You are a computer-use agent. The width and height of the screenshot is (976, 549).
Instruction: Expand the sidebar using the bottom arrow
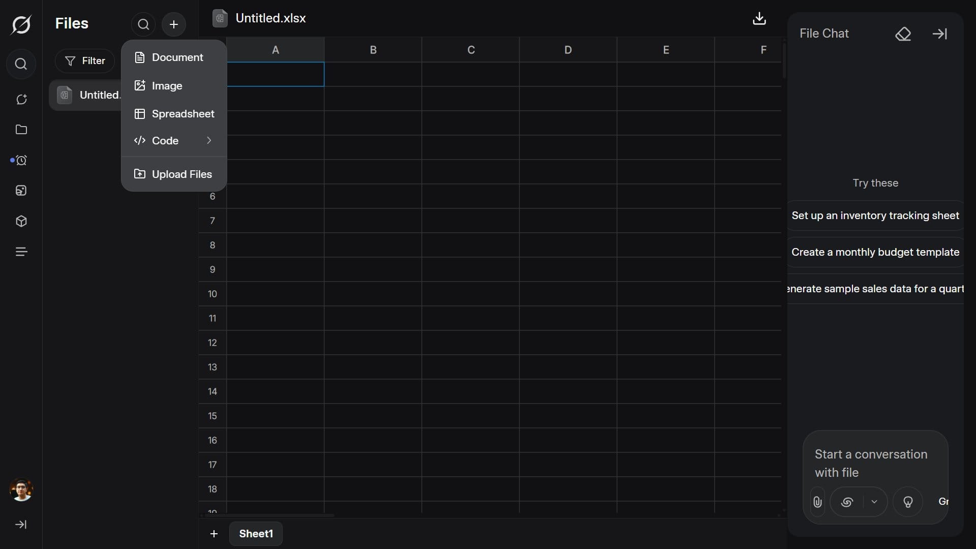(x=21, y=525)
